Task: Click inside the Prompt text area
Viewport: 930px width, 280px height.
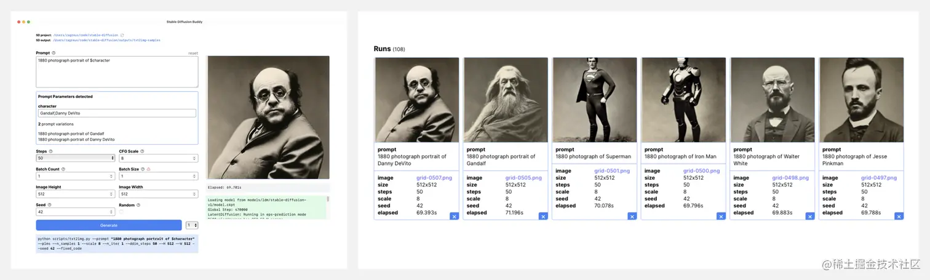Action: 117,72
